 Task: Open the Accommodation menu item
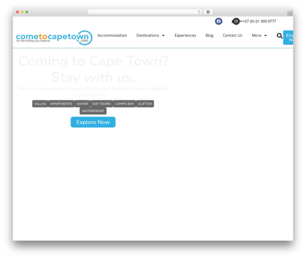click(x=112, y=36)
